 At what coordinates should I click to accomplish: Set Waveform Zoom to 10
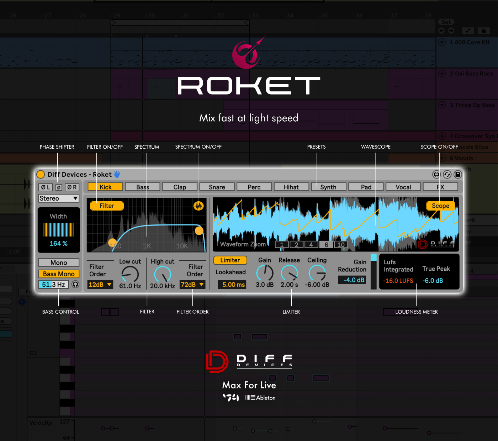341,244
